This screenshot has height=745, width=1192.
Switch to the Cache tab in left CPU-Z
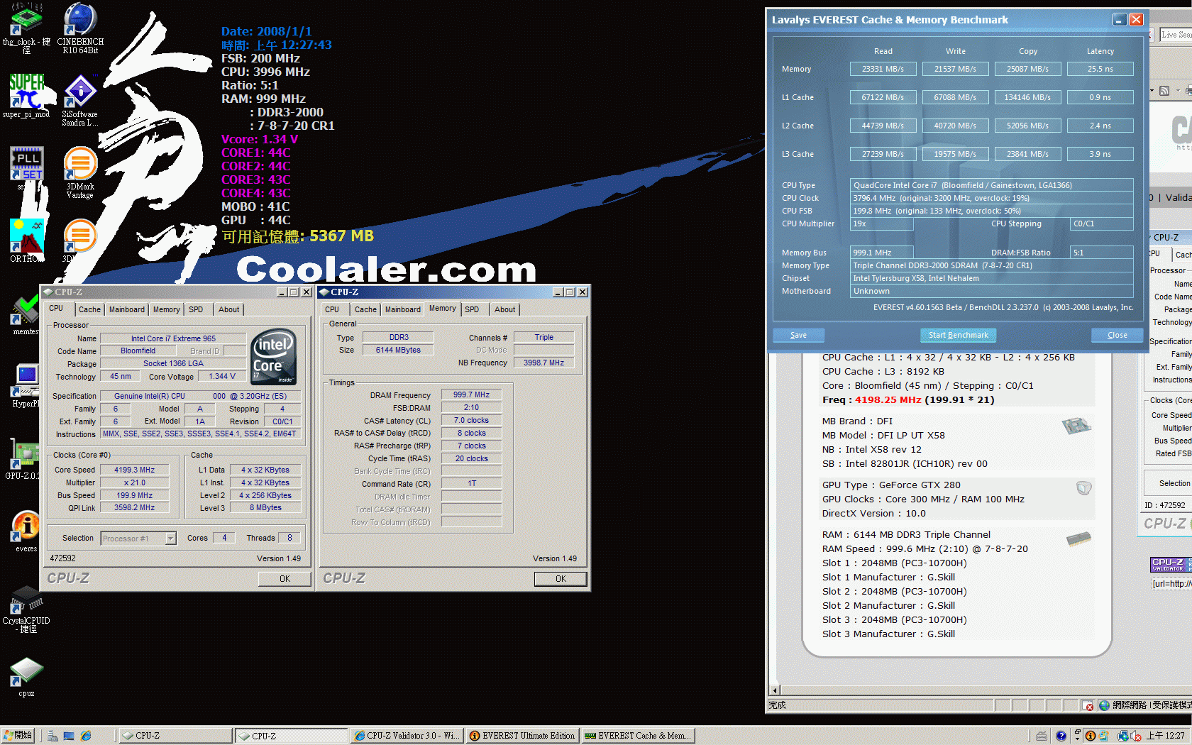click(89, 309)
